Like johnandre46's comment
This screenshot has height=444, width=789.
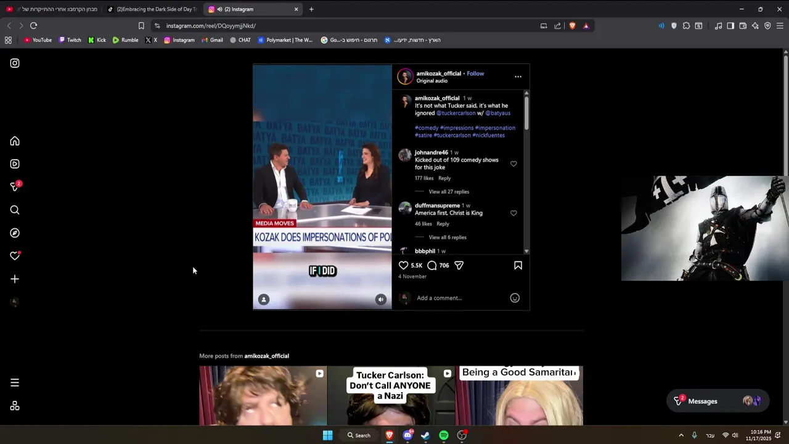coord(513,164)
